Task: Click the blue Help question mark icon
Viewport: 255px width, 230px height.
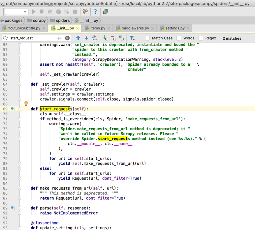Action: coord(95,12)
